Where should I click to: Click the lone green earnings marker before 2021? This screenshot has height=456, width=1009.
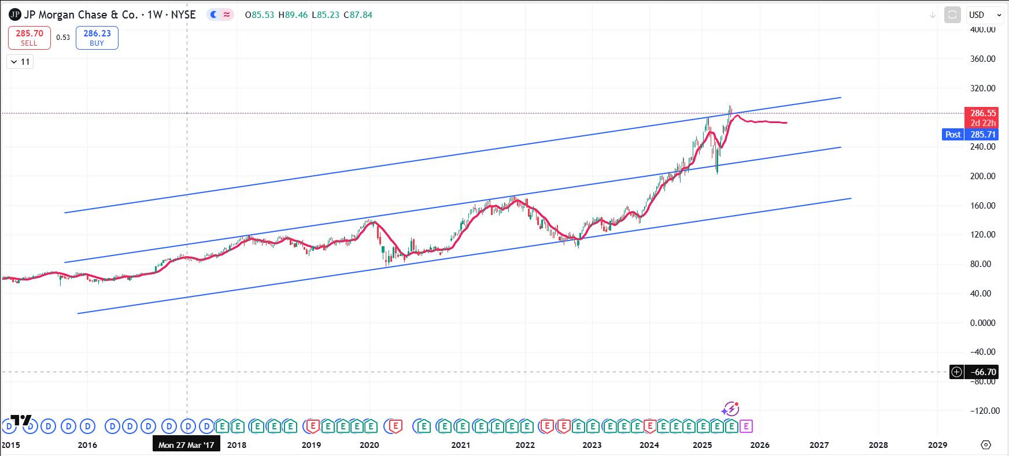(423, 427)
